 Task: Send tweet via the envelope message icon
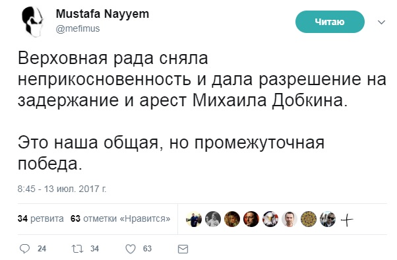point(183,249)
